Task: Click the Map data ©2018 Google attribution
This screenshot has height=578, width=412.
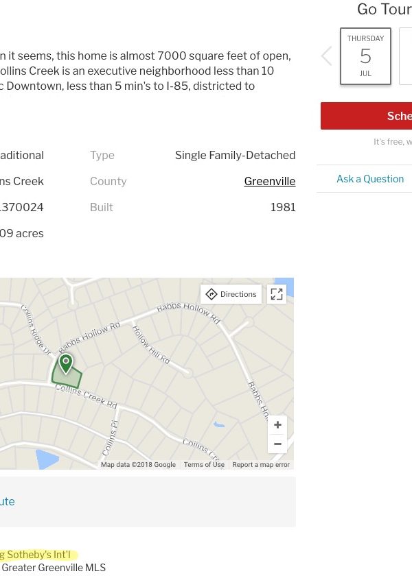Action: [x=138, y=464]
